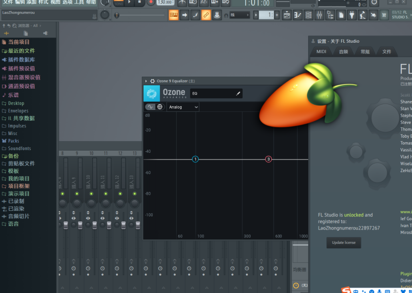
Task: Select the curve mode toggle in Ozone
Action: point(150,107)
